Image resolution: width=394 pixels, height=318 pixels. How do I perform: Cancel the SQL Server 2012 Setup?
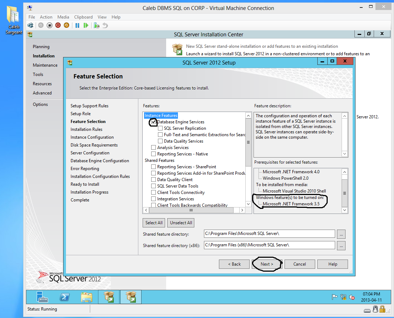pos(300,264)
